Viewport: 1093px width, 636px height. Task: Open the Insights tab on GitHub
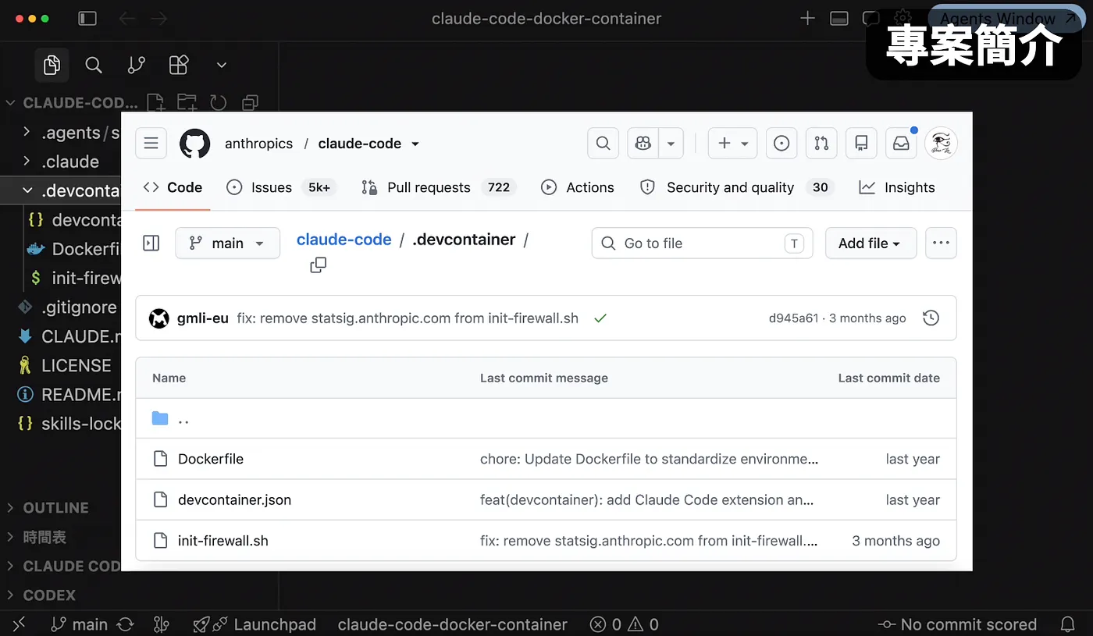tap(897, 187)
